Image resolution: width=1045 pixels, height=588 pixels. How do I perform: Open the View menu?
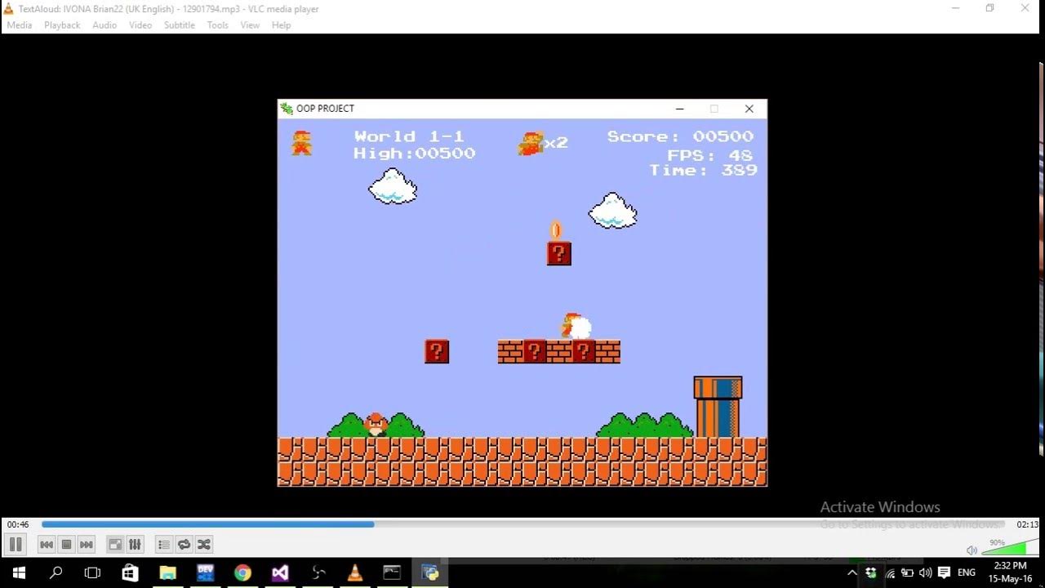250,25
